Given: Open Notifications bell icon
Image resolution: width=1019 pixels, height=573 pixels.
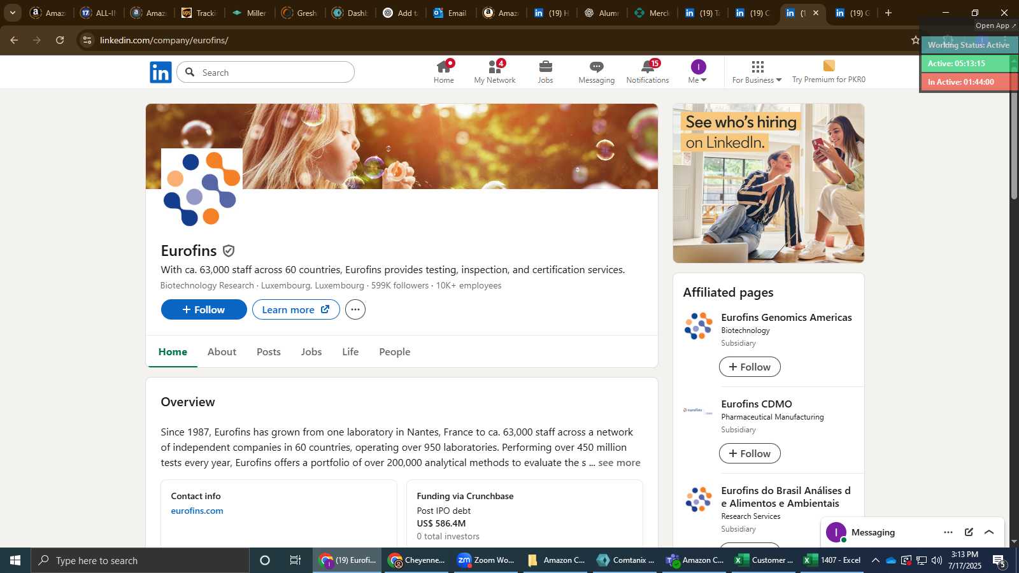Looking at the screenshot, I should click(648, 72).
